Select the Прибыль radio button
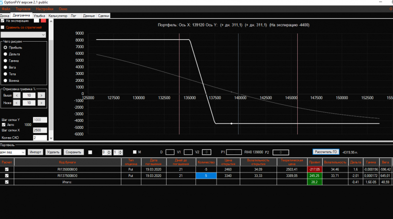The width and height of the screenshot is (393, 219). point(5,48)
